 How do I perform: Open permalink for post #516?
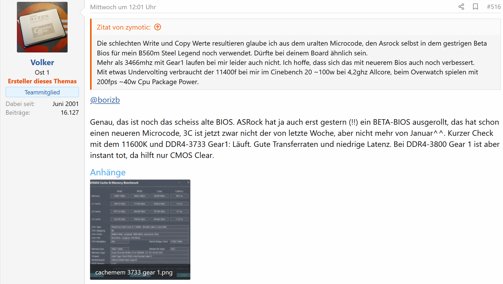493,7
